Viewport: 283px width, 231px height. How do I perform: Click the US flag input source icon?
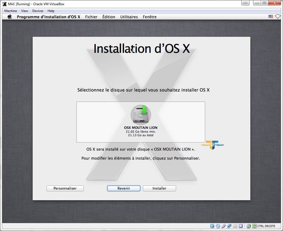(270, 17)
